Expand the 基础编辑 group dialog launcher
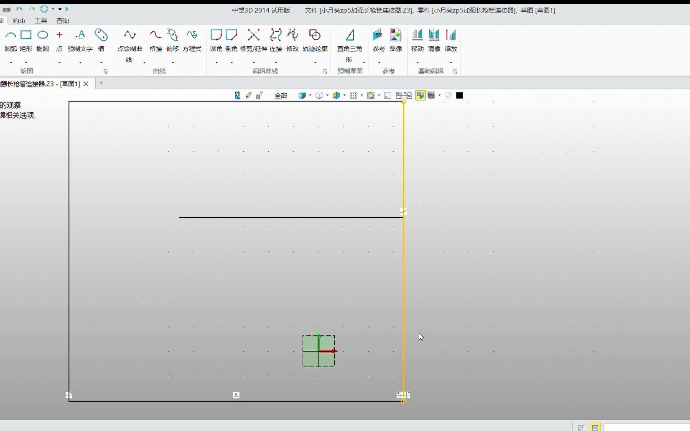Image resolution: width=690 pixels, height=431 pixels. coord(455,71)
